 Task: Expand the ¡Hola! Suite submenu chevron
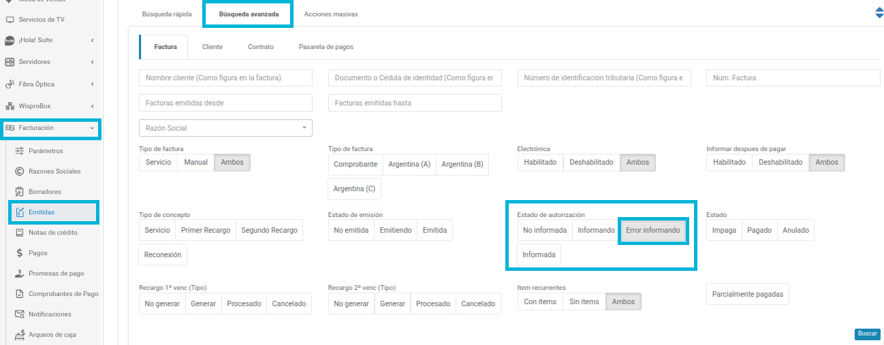pyautogui.click(x=92, y=40)
